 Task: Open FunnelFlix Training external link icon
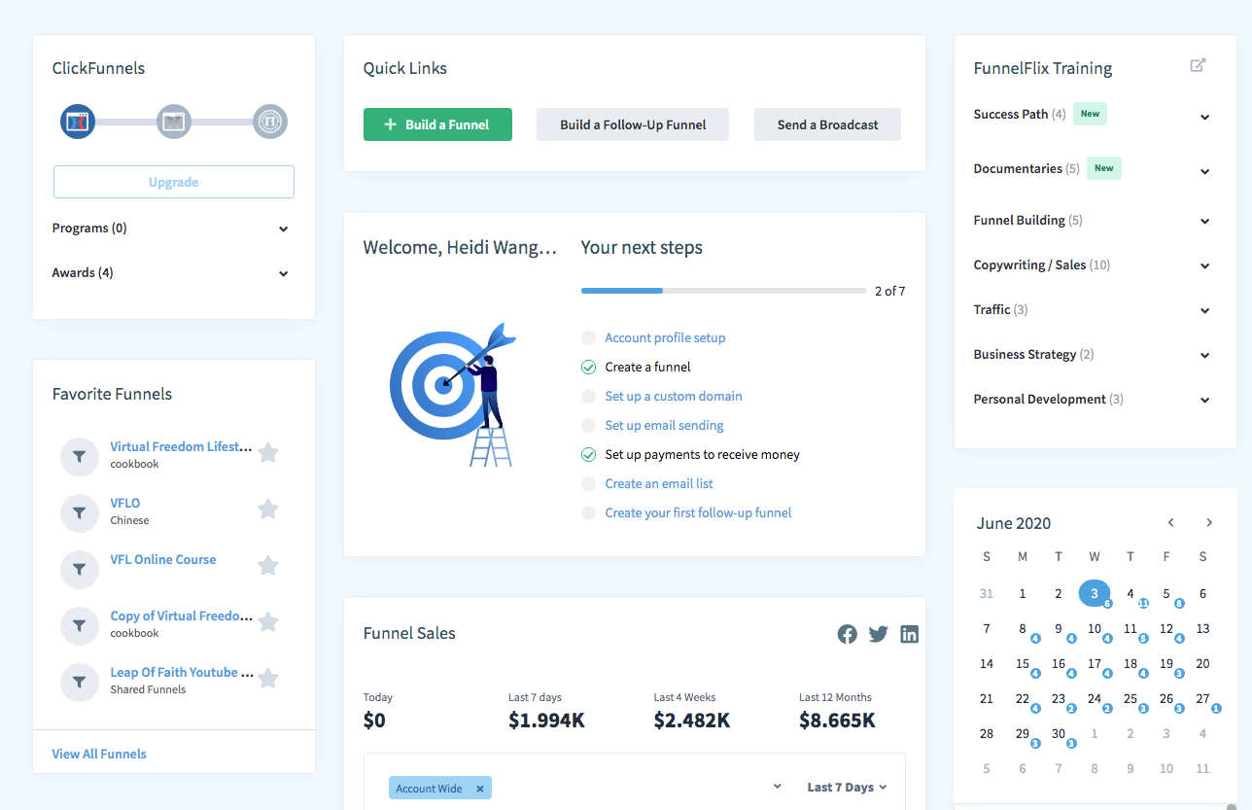[1199, 65]
